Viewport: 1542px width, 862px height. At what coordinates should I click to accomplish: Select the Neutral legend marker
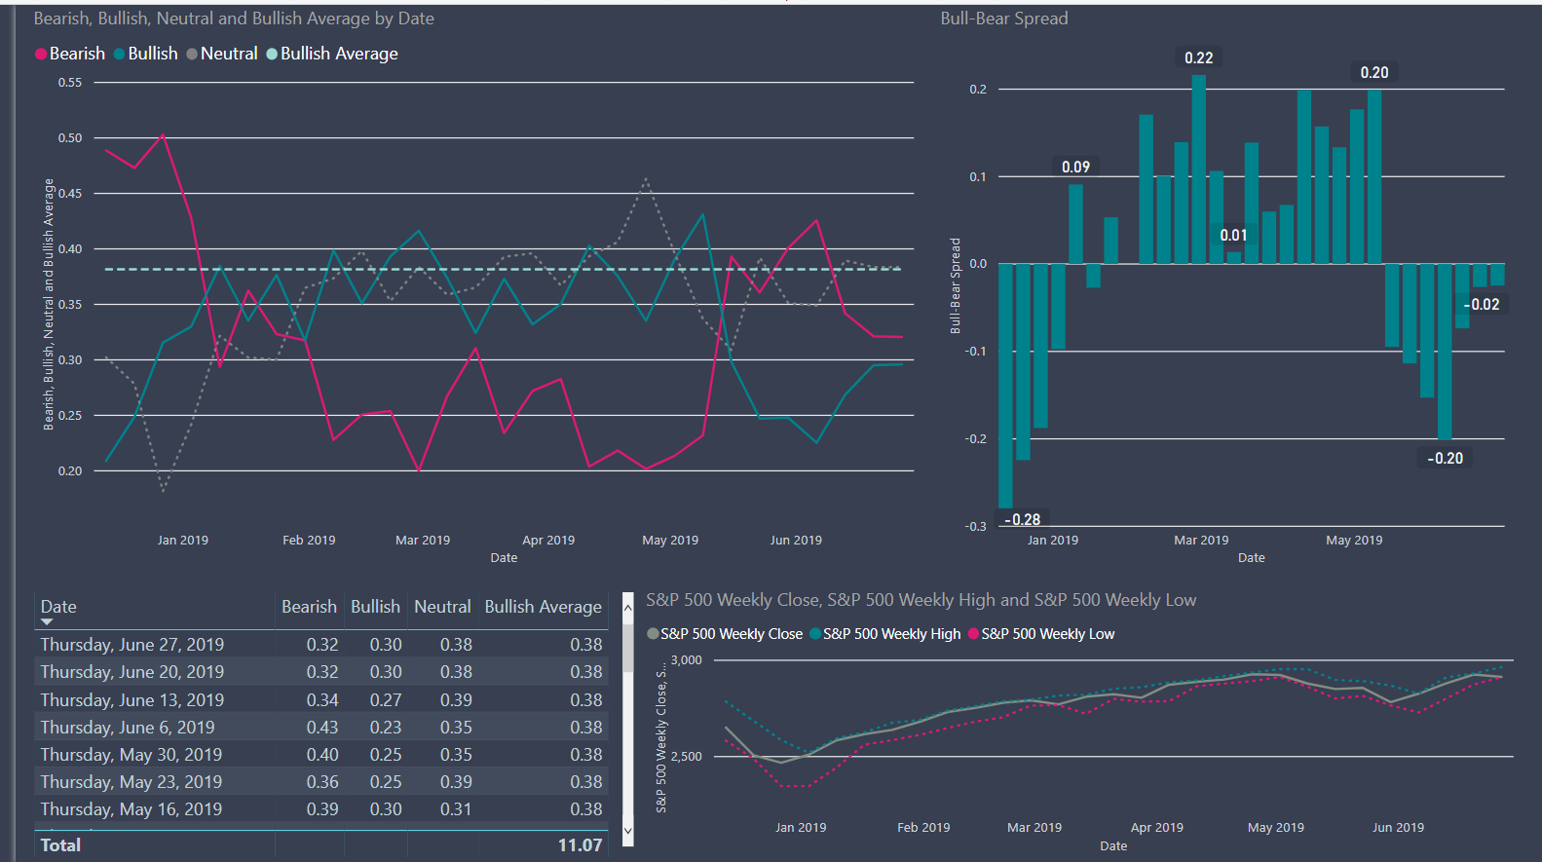point(192,55)
